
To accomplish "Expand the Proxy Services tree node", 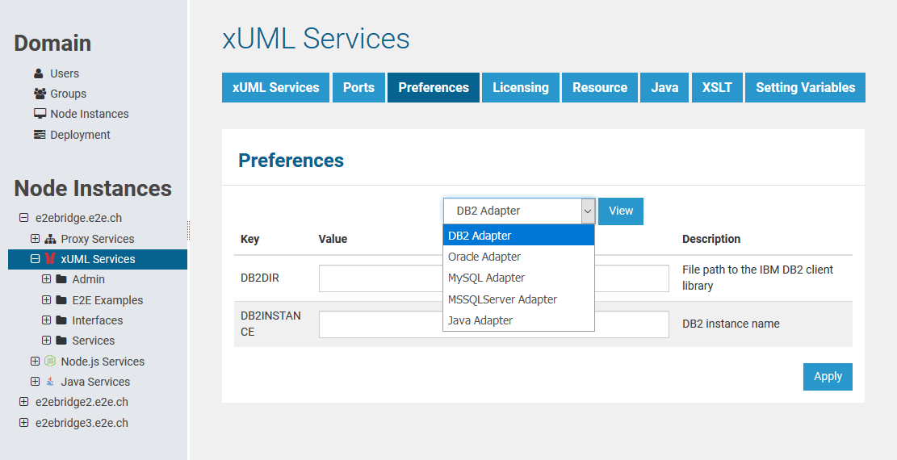I will click(x=35, y=239).
